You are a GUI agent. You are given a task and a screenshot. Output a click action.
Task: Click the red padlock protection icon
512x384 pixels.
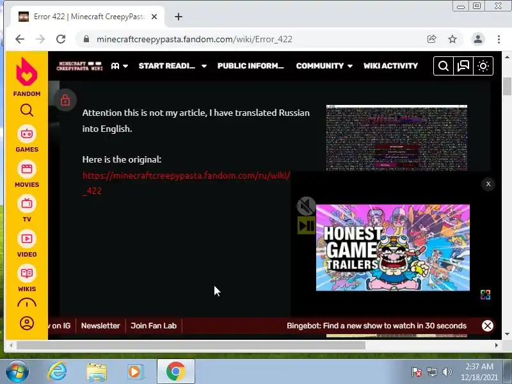click(65, 100)
